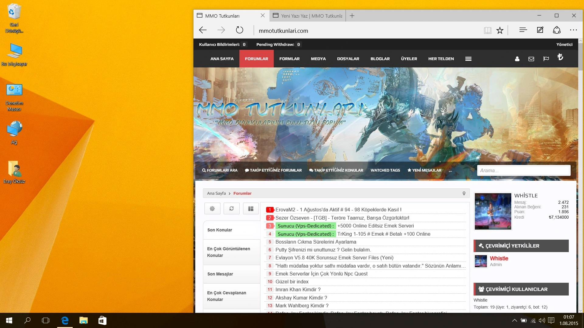This screenshot has height=328, width=584.
Task: Open Edge More actions ellipsis
Action: [x=573, y=30]
